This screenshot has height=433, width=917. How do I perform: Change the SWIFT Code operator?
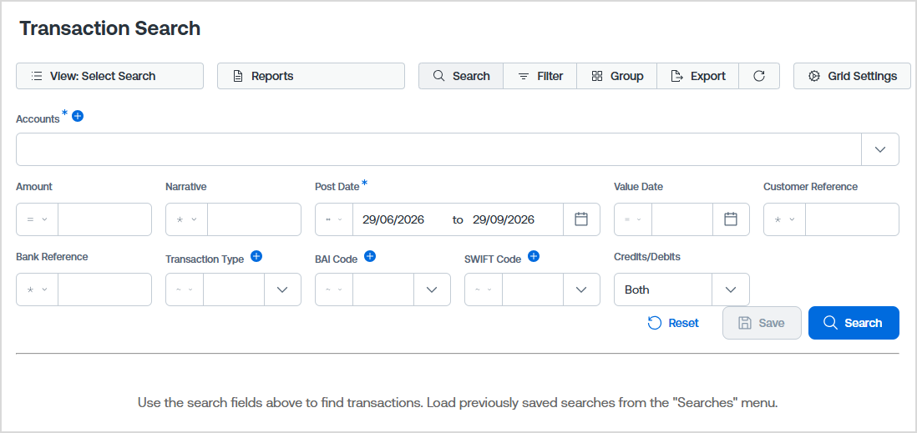pos(483,290)
